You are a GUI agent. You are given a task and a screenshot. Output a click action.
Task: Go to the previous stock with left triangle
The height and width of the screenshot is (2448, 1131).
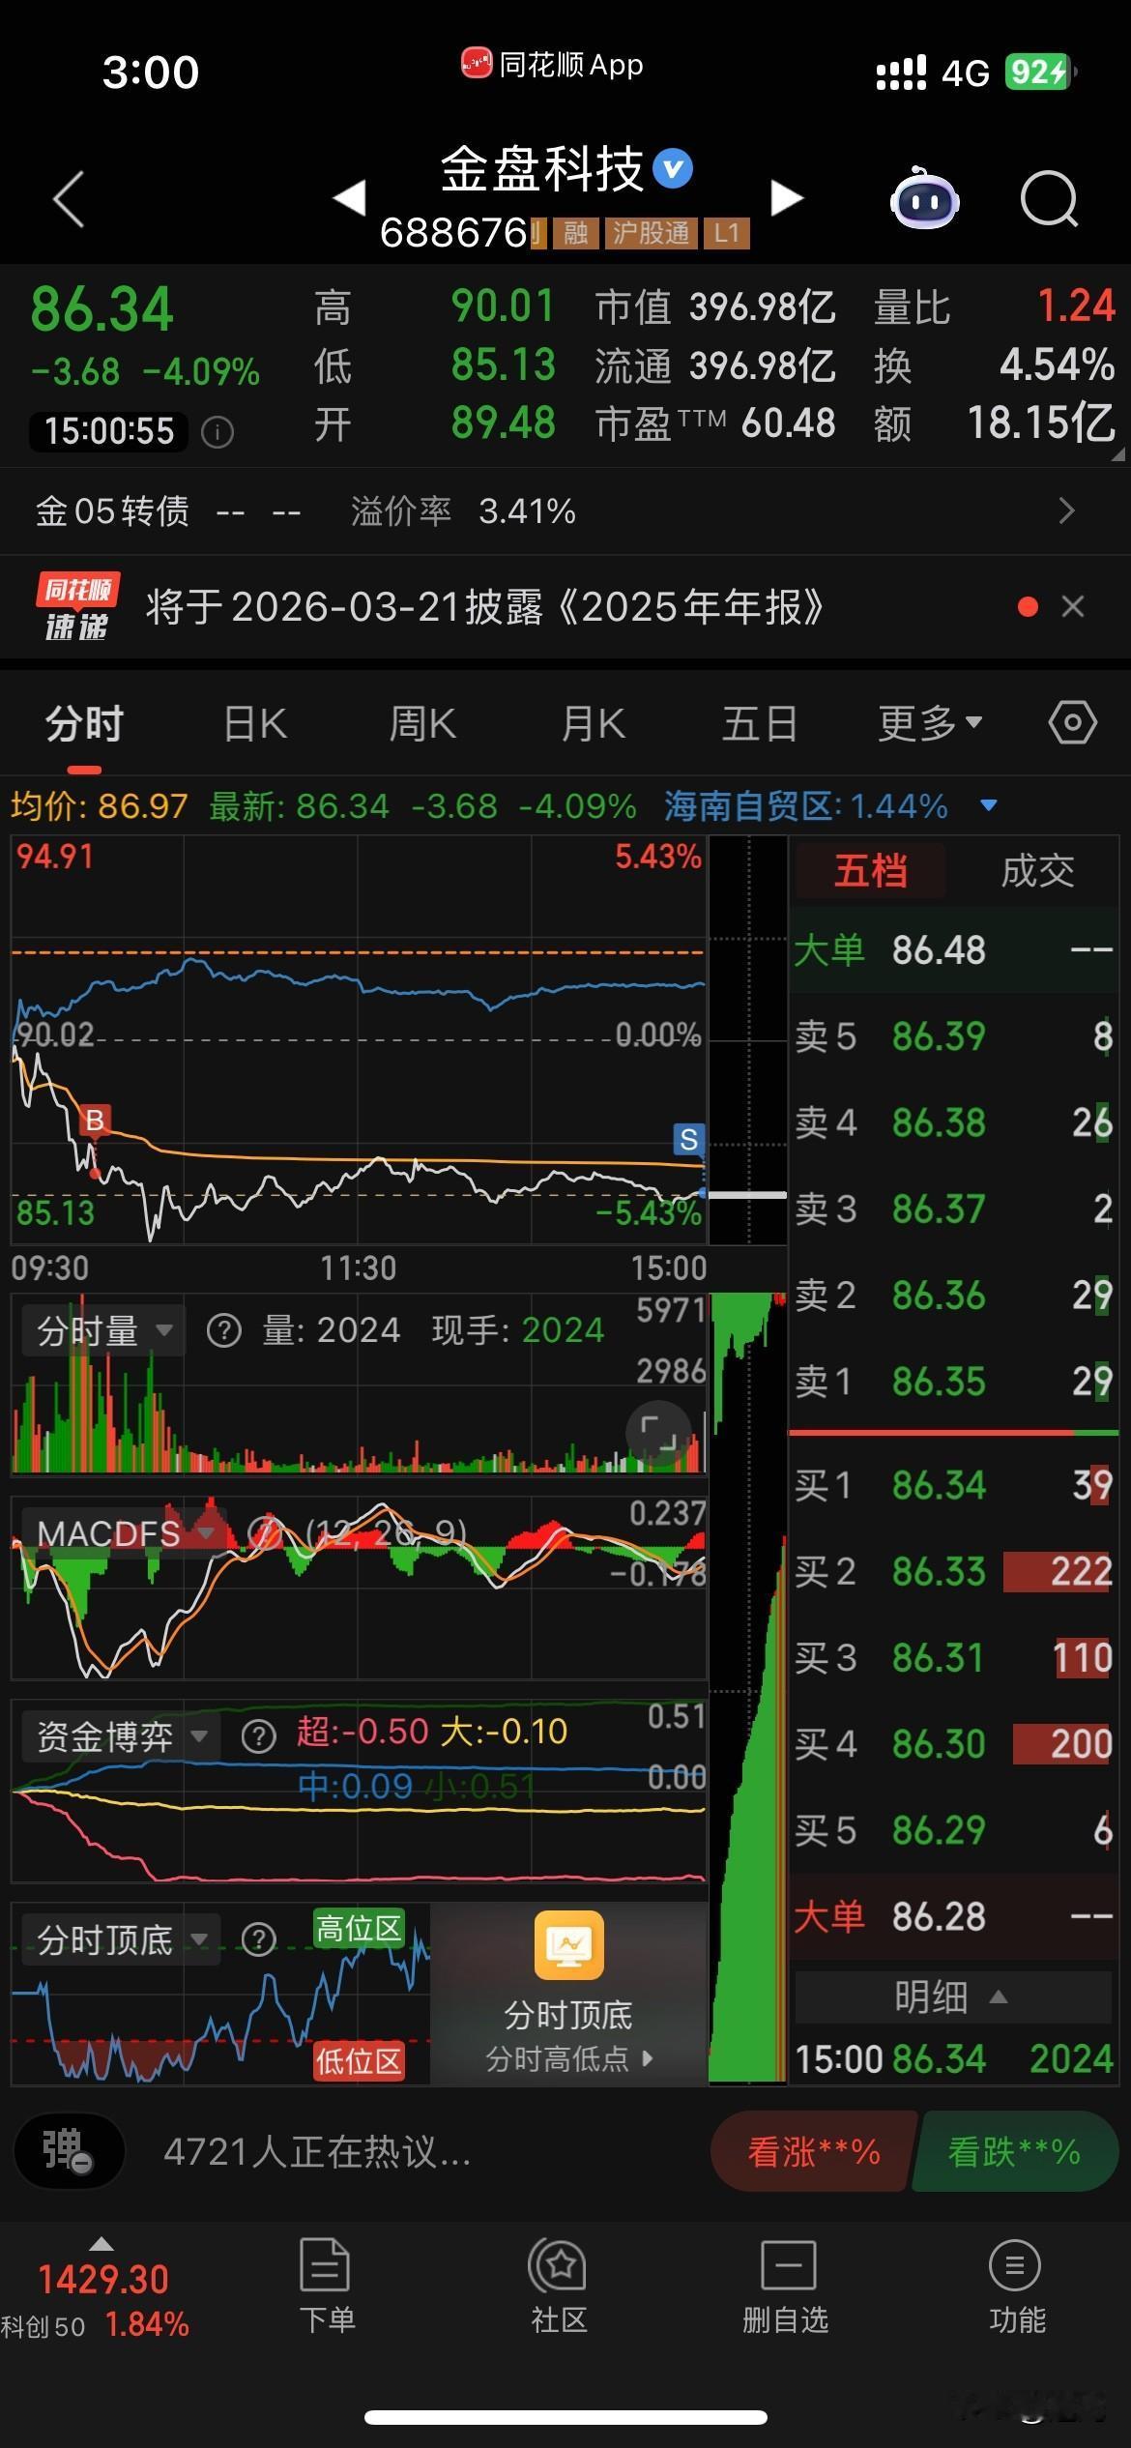tap(349, 197)
